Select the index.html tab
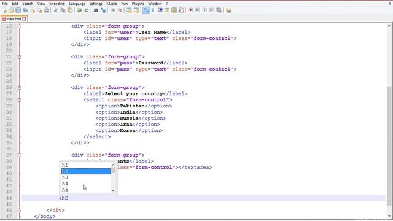Viewport: 393px width, 221px height. [14, 19]
